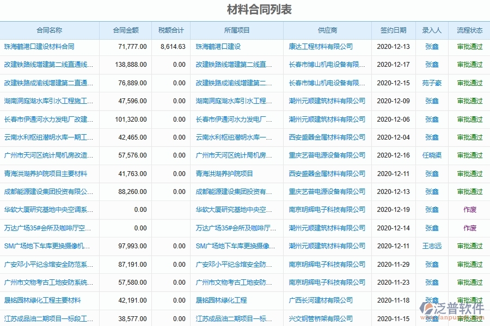Select recorder 张鑫 in the first row
The image size is (490, 326).
[x=432, y=47]
